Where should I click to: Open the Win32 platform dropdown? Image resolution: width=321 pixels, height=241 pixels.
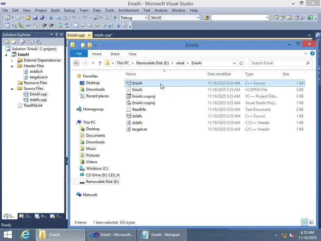click(198, 18)
